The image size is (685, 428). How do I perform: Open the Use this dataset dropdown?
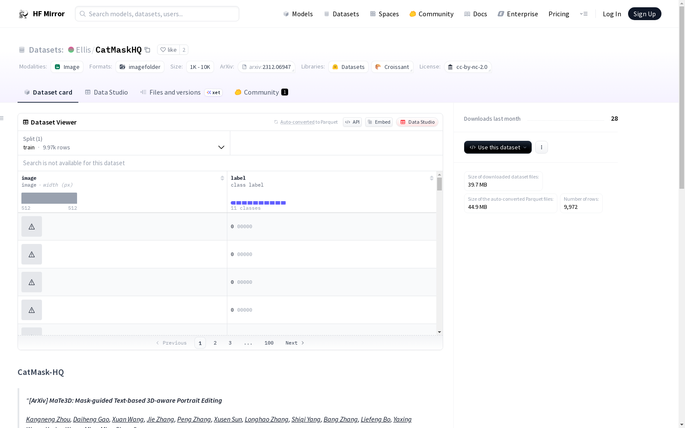click(x=498, y=147)
